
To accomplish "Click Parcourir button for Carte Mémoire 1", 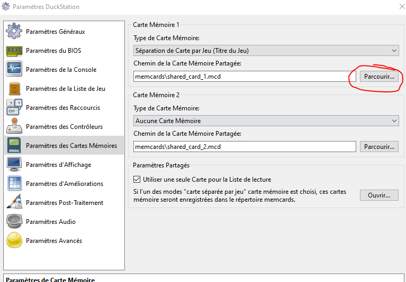I will point(379,77).
